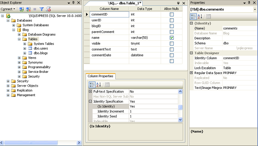This screenshot has height=146, width=258.
Task: Click the Connect Object Explorer icon
Action: pyautogui.click(x=21, y=9)
